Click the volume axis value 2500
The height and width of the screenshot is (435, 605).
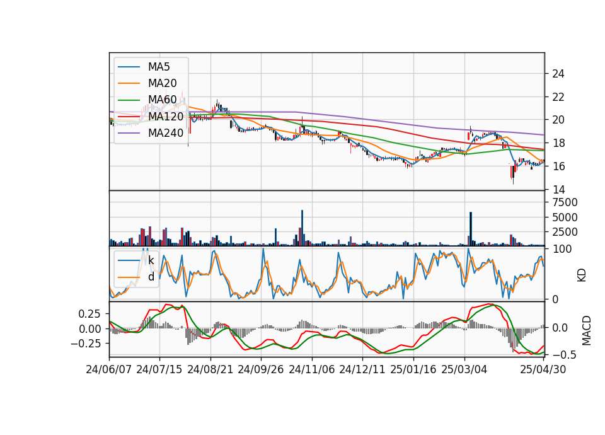(565, 232)
